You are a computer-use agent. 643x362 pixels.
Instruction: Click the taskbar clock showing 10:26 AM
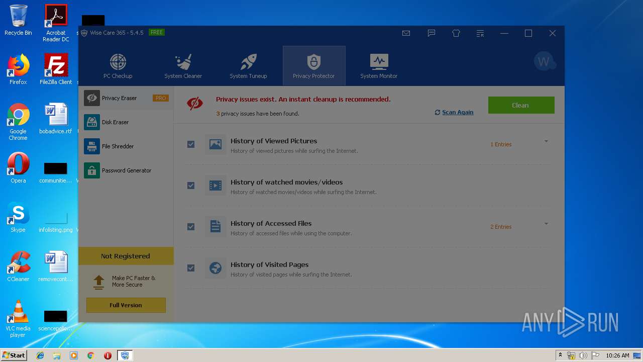click(x=617, y=355)
